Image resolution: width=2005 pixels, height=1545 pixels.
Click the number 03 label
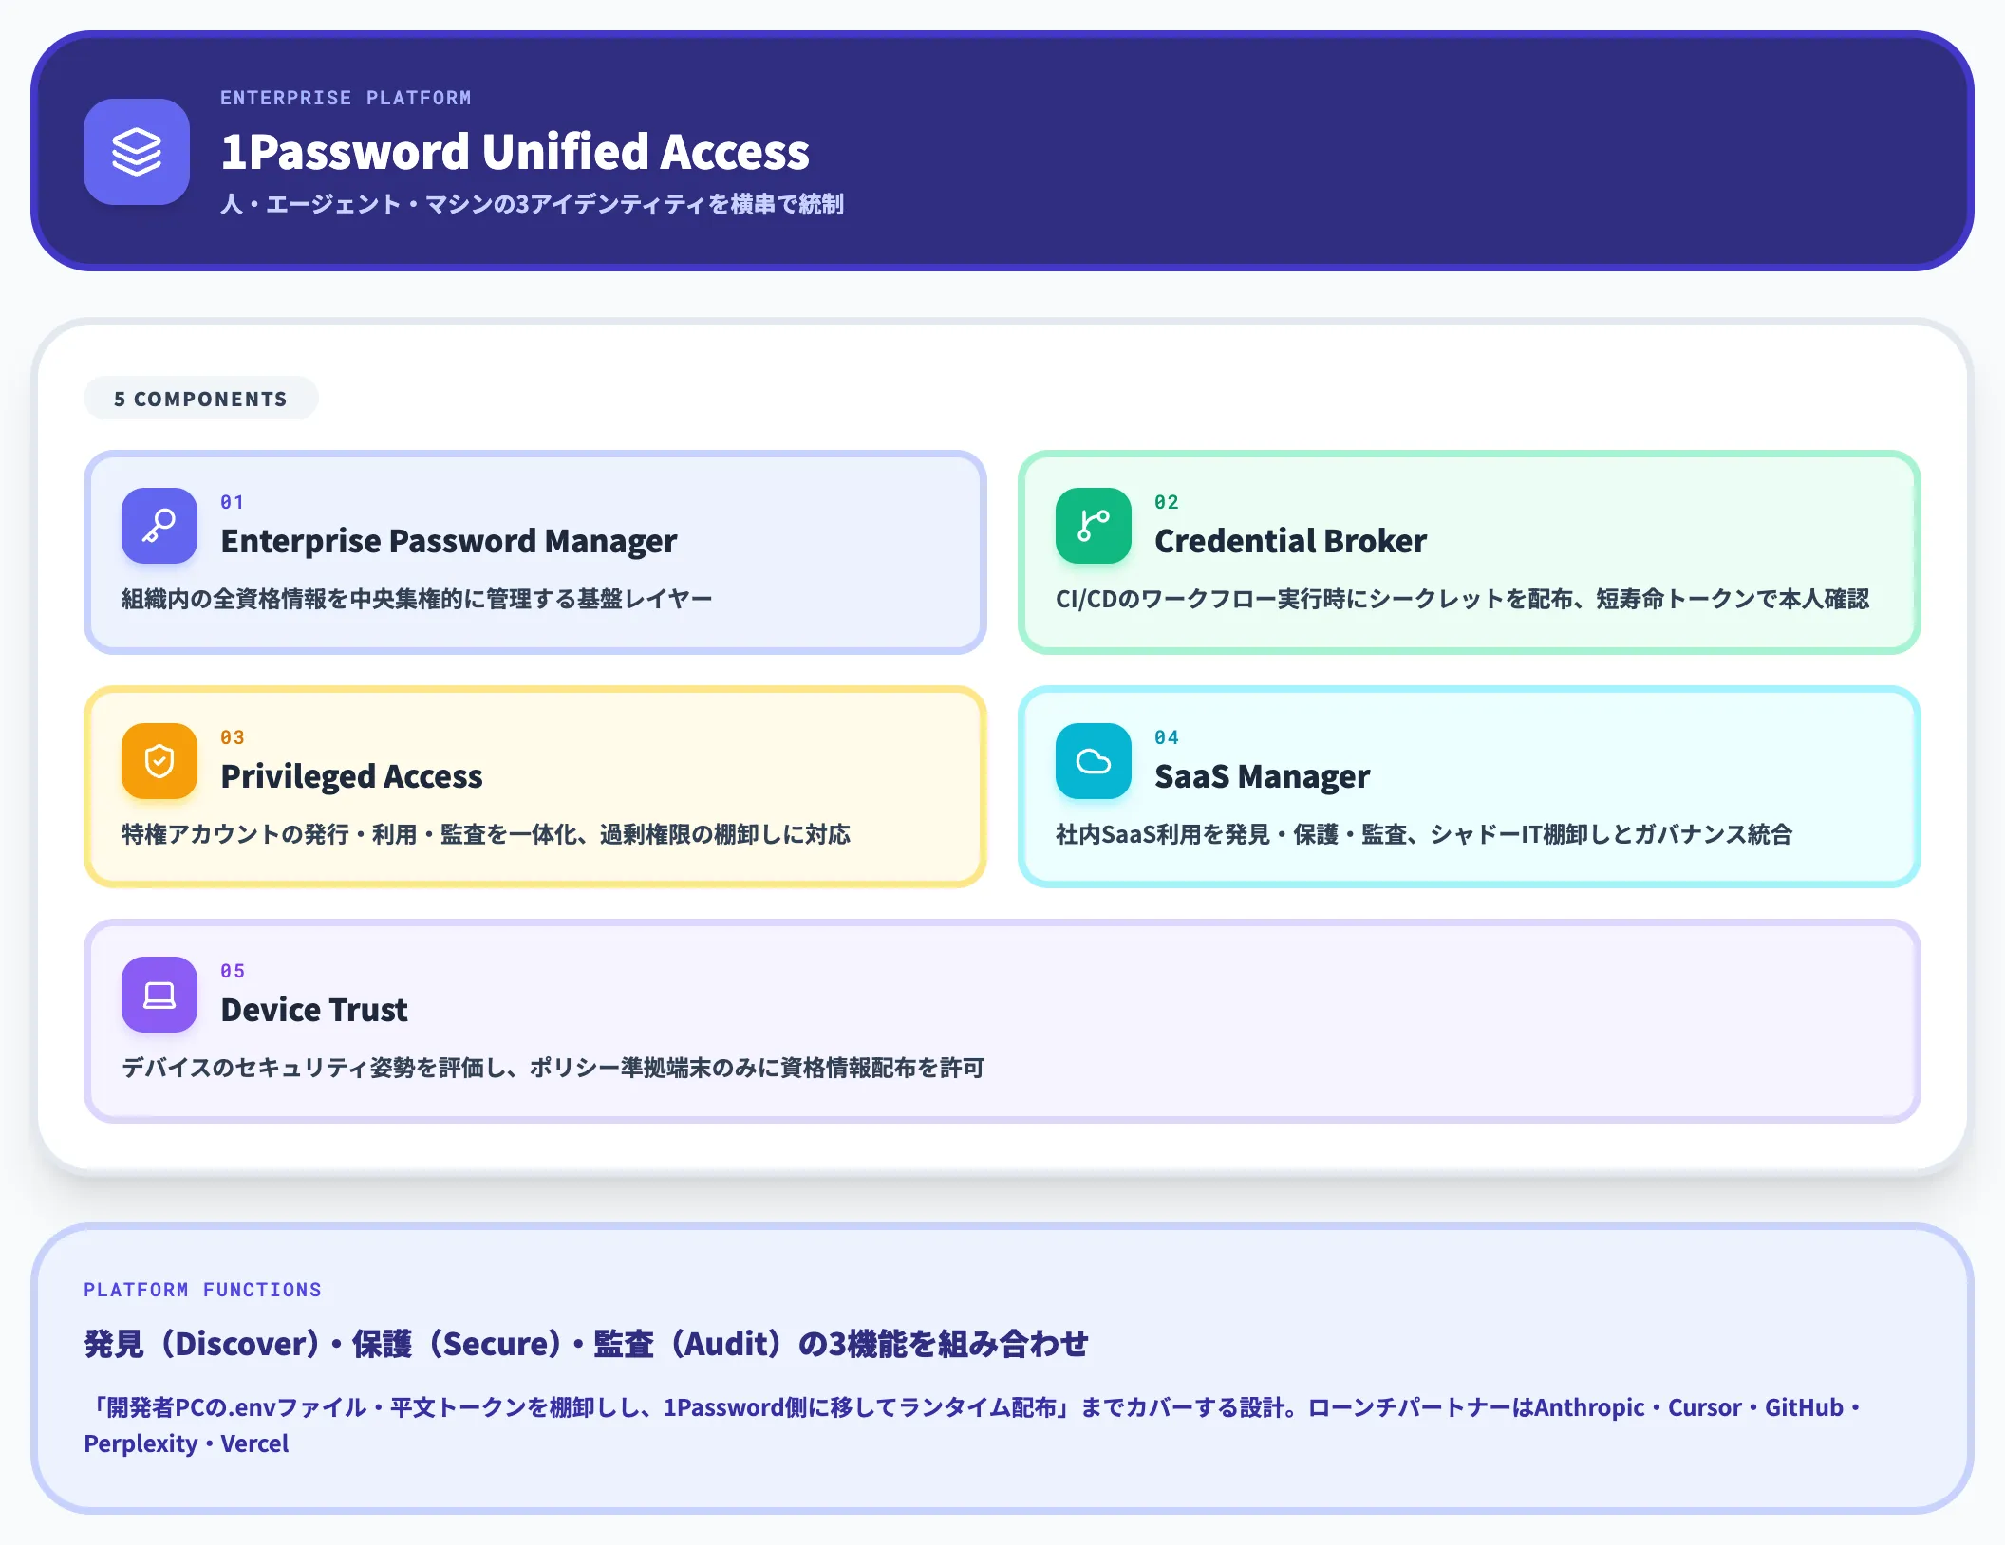tap(233, 737)
